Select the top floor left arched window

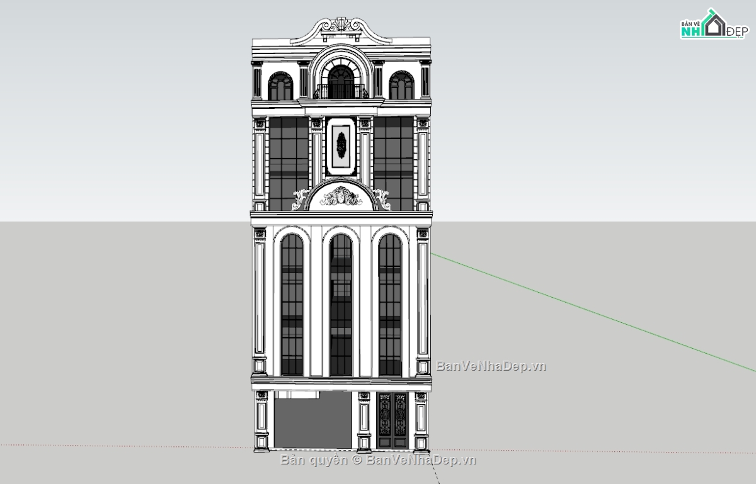280,86
